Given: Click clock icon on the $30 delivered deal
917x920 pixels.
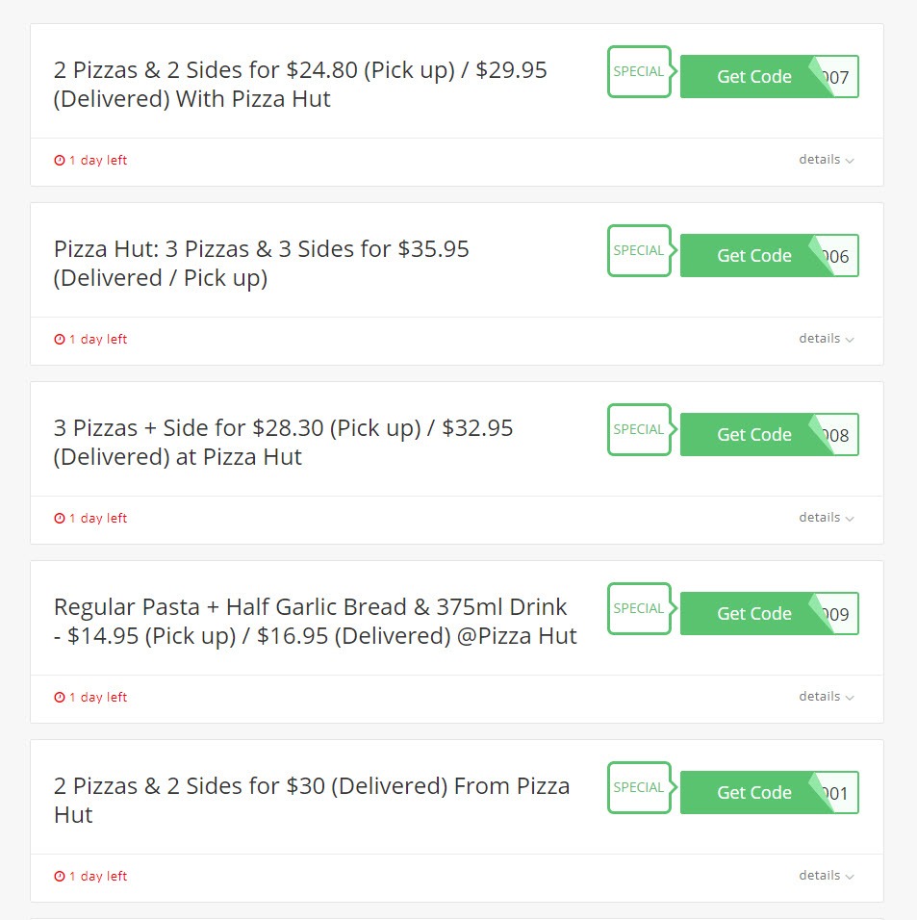Looking at the screenshot, I should (60, 876).
